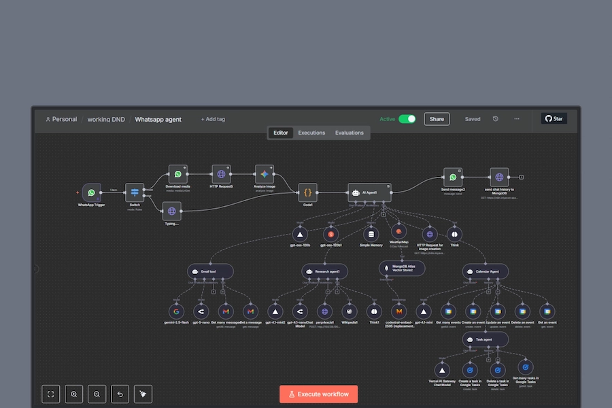Click the Share button
Image resolution: width=612 pixels, height=408 pixels.
click(437, 119)
